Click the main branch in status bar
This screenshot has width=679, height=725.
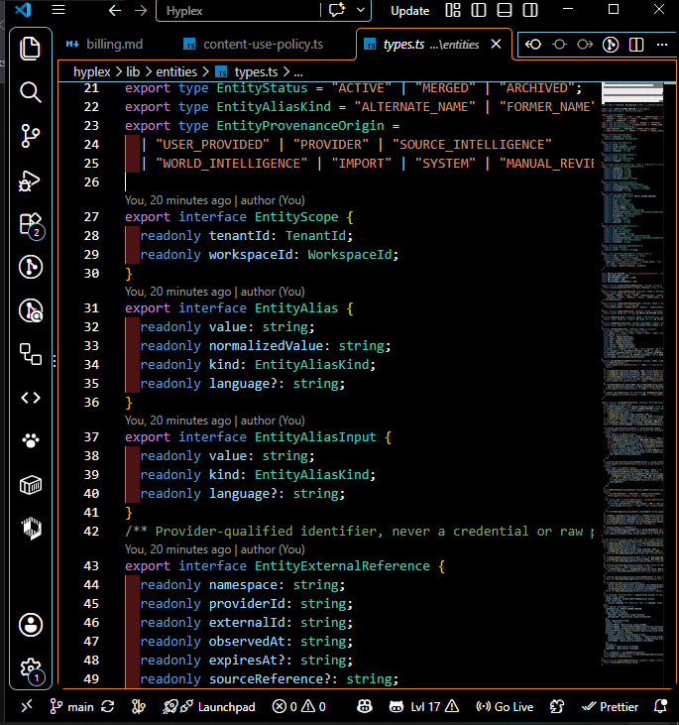click(x=72, y=707)
